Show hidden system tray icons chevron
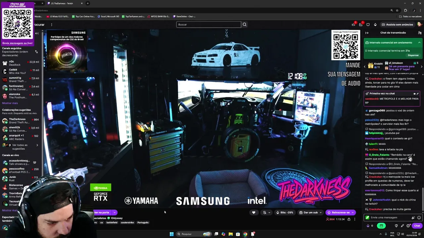The image size is (424, 238). 381,234
